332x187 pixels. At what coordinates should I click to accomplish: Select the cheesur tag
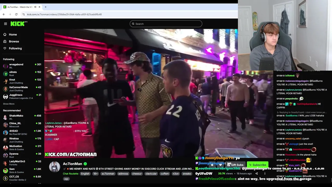pos(137,174)
